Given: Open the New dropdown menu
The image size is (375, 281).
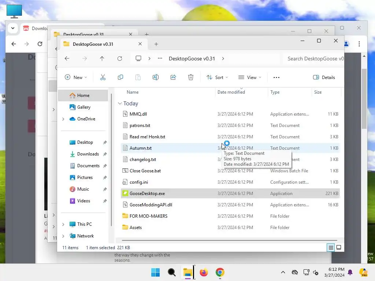Looking at the screenshot, I should 76,78.
